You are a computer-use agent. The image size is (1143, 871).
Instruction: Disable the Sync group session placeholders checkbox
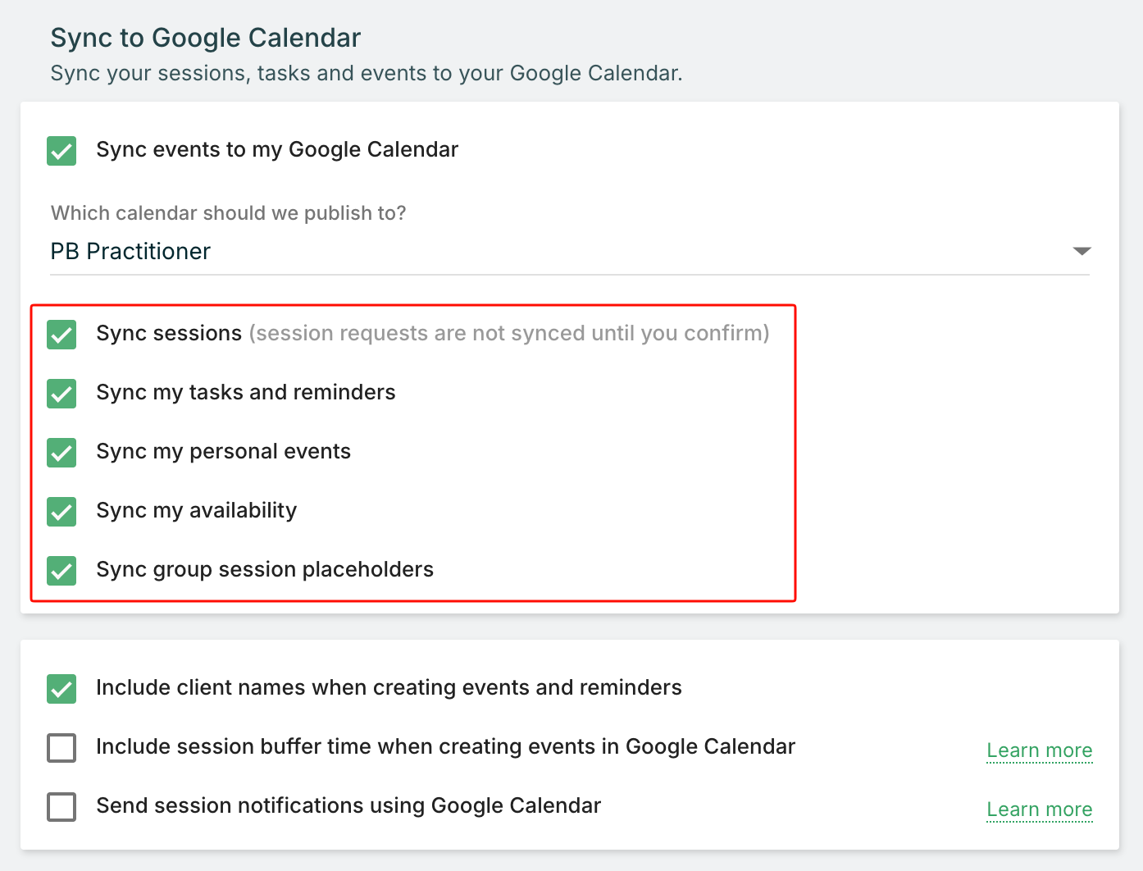[x=61, y=571]
